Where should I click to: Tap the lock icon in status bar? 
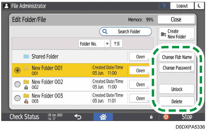(151, 117)
